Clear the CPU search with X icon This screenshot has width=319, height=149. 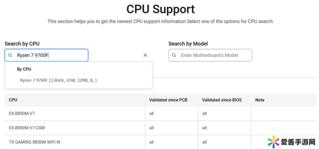tap(145, 55)
